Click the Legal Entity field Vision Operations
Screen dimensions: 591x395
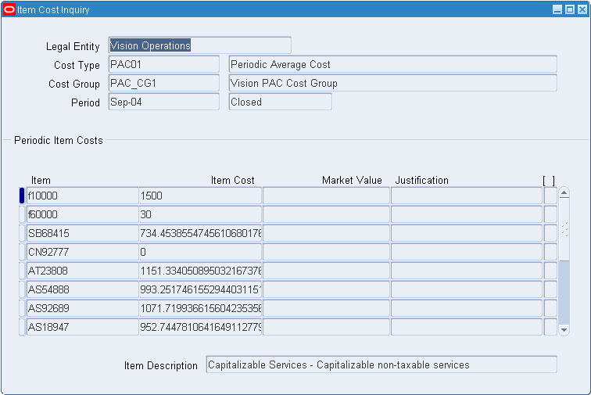pyautogui.click(x=200, y=45)
